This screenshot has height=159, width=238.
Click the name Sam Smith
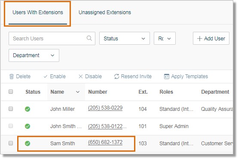63,144
